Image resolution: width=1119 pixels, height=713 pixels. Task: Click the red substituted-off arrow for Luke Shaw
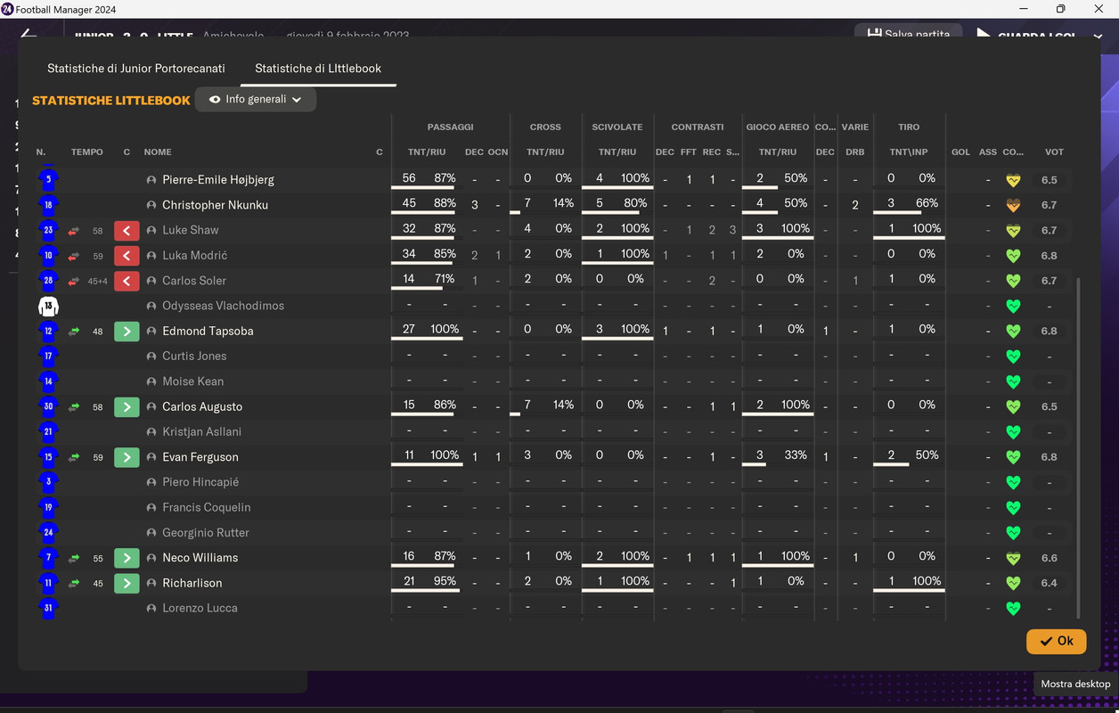[x=127, y=231]
